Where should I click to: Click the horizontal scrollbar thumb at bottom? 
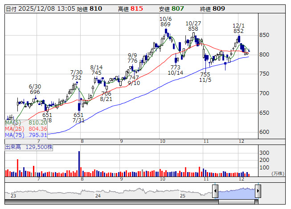coord(237,202)
